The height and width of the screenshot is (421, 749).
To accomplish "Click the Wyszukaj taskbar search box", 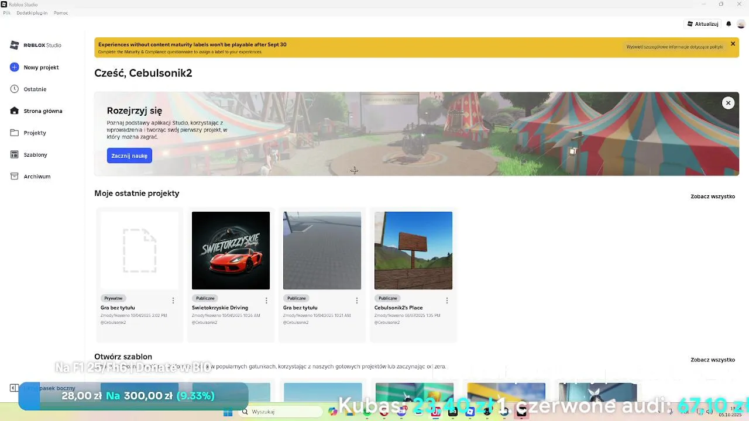I will 281,412.
